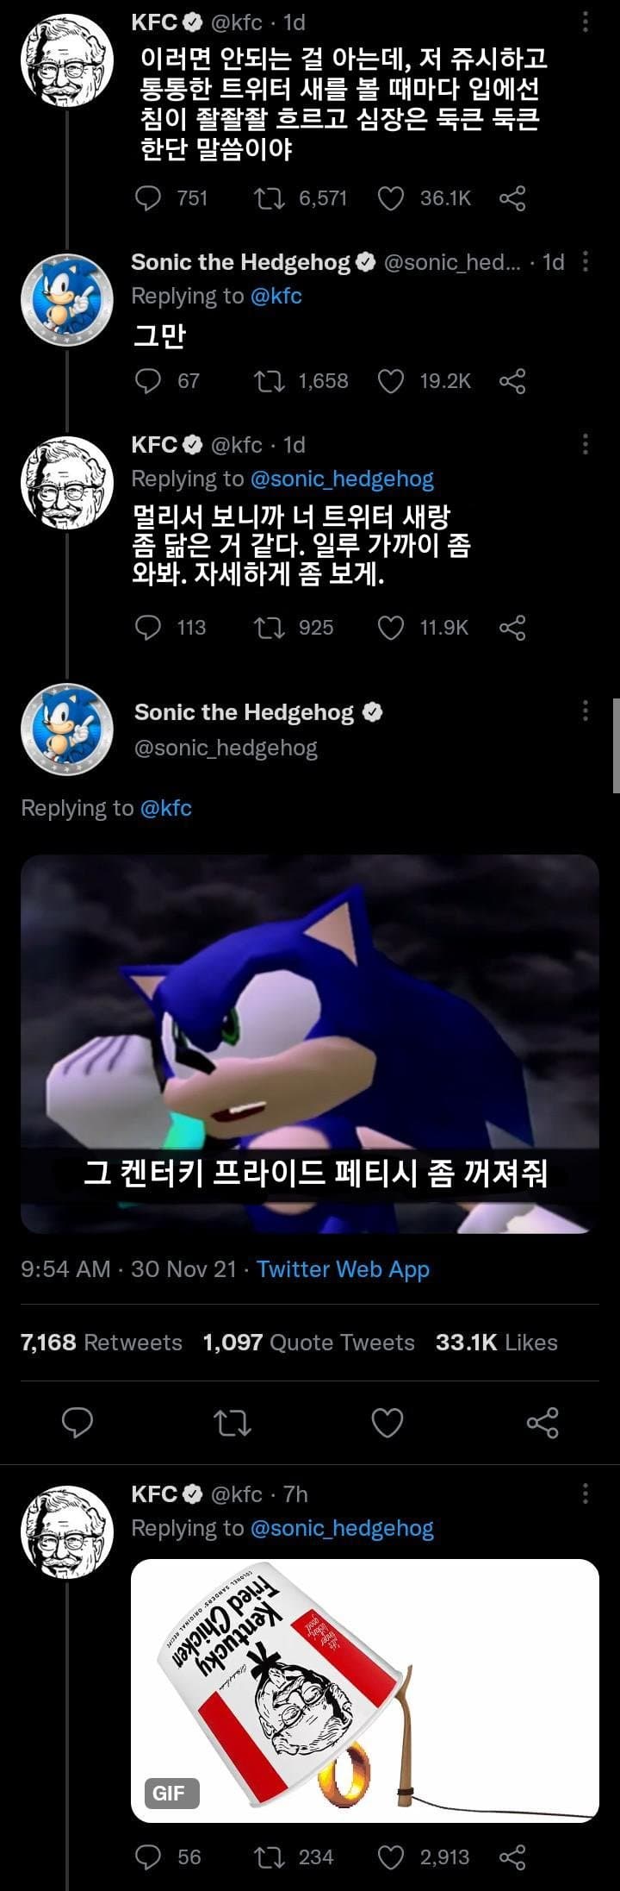
Task: Retweet the first KFC tweet with 6,571 retweets
Action: coord(270,198)
